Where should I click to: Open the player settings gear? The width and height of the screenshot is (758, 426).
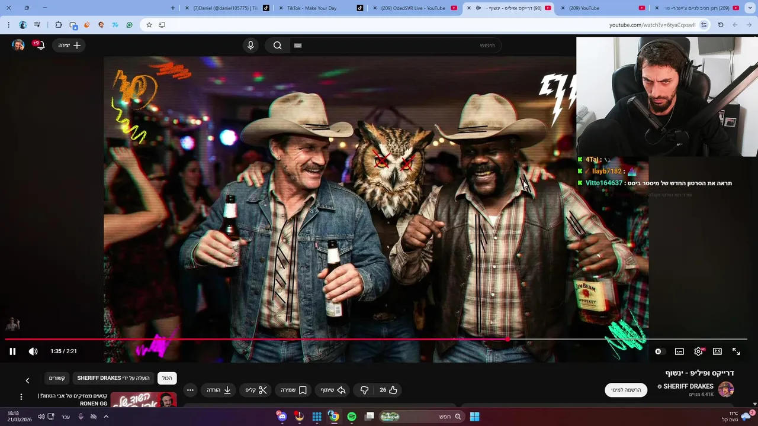coord(699,351)
